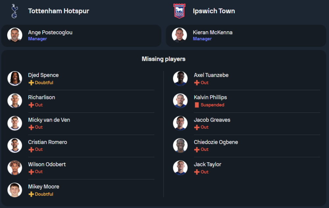Open the Ipswich Town team name link
Screen dimensions: 329x208
click(x=214, y=11)
